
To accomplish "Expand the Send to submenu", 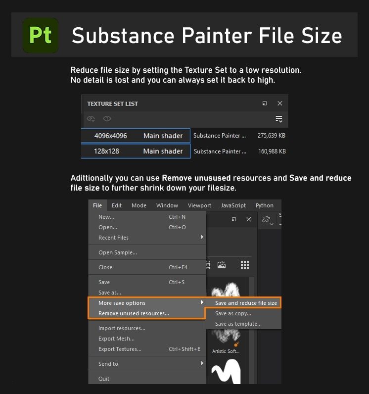I will [x=147, y=364].
